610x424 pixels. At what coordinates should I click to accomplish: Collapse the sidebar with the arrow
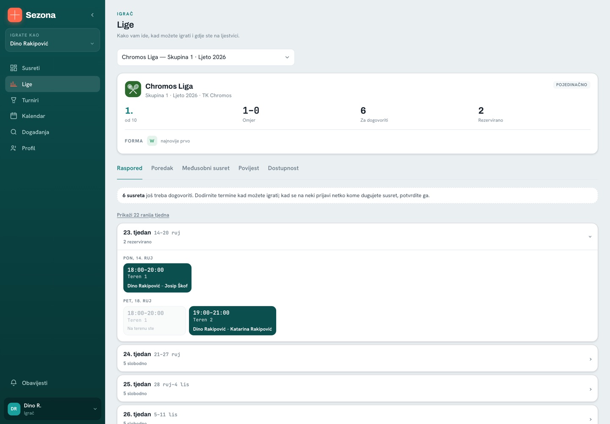pos(92,15)
